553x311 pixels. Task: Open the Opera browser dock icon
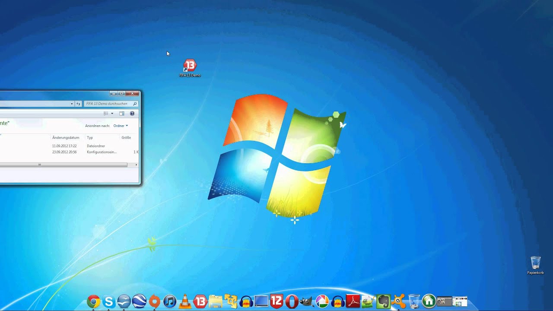tap(292, 301)
